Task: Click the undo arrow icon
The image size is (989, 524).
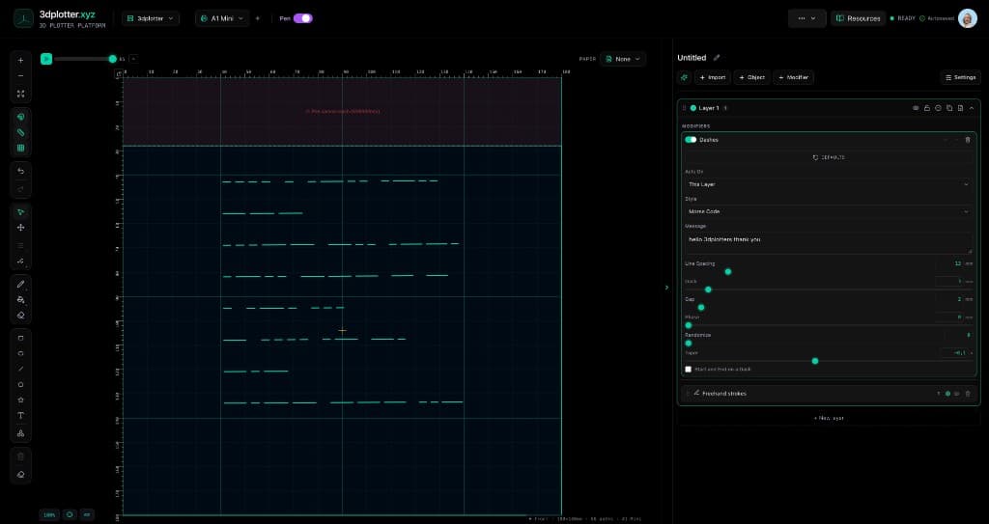Action: 21,171
